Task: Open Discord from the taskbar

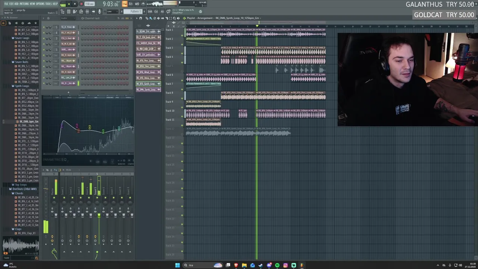Action: pyautogui.click(x=269, y=265)
